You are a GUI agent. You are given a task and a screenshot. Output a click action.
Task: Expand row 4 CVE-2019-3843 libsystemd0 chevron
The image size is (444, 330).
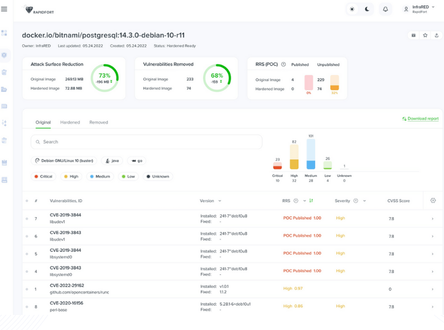432,272
